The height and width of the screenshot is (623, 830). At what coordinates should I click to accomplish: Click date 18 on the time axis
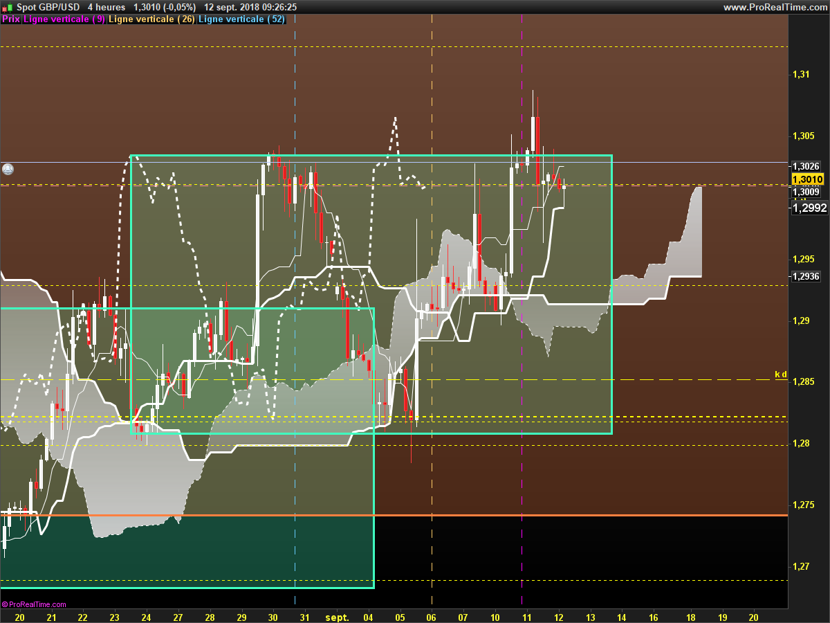[691, 616]
